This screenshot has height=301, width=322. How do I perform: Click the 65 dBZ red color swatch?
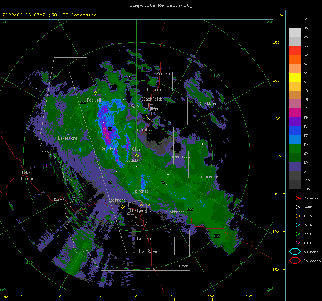(295, 50)
